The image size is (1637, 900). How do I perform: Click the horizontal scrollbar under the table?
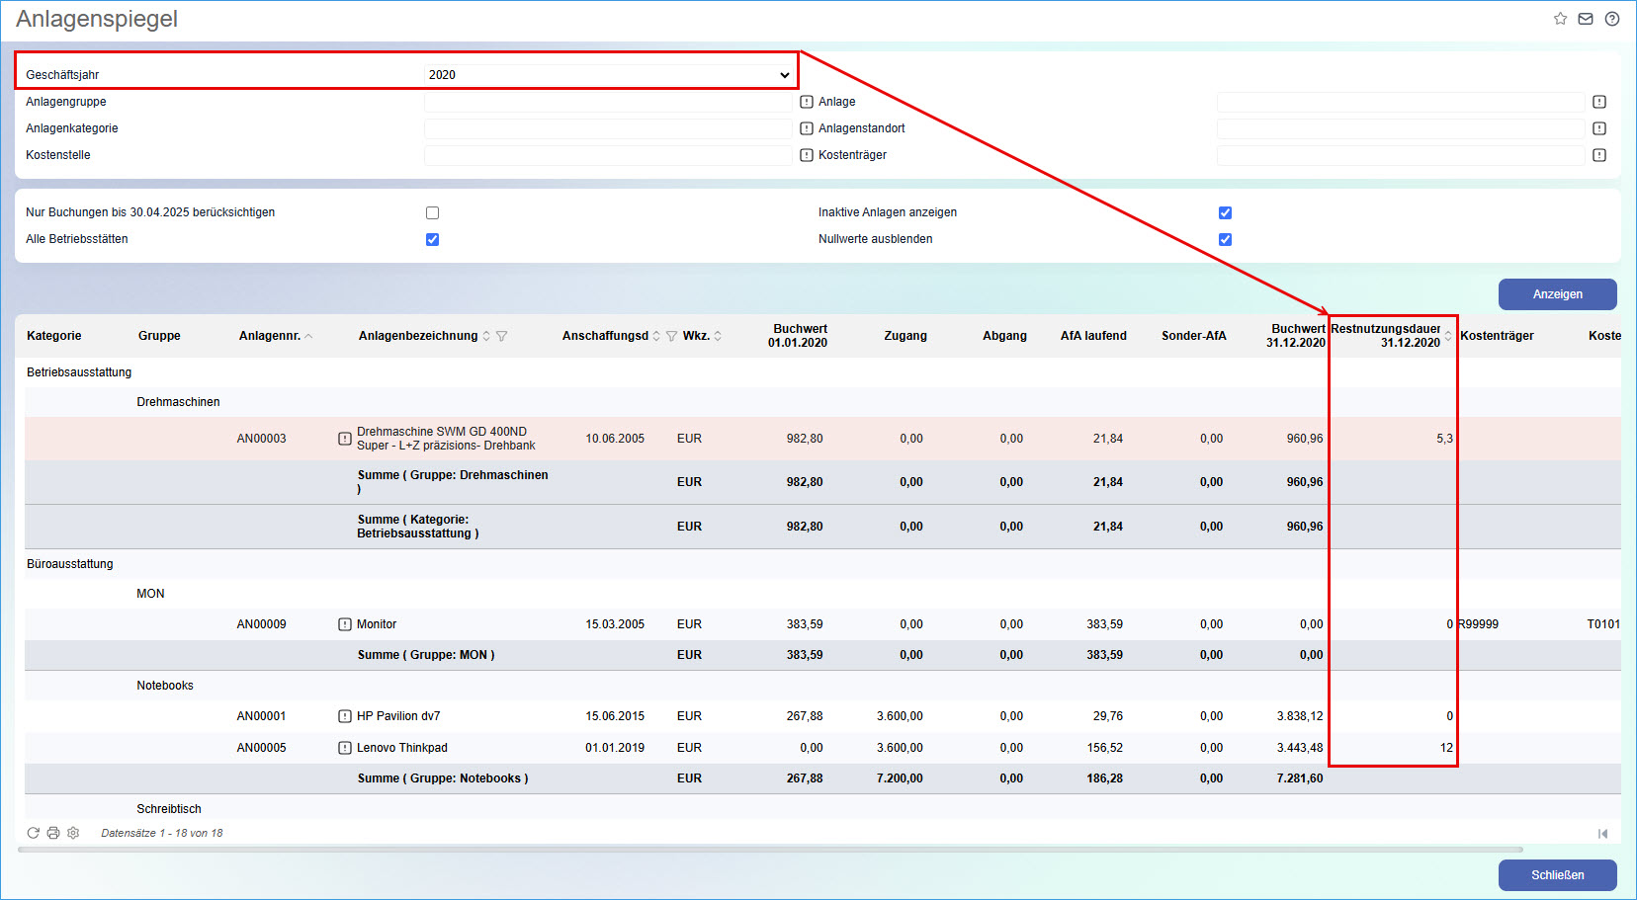pyautogui.click(x=770, y=850)
